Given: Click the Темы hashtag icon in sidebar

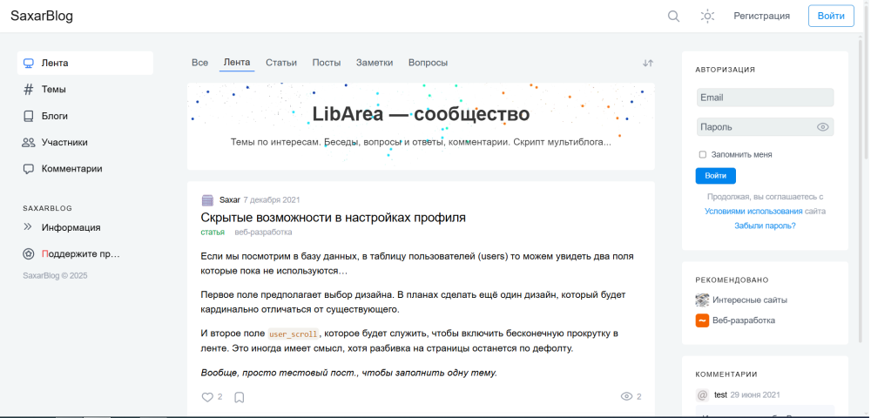Looking at the screenshot, I should 29,90.
